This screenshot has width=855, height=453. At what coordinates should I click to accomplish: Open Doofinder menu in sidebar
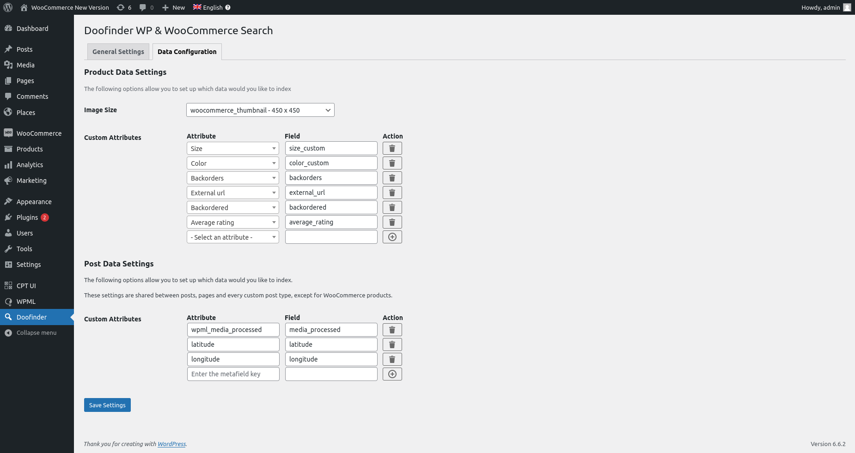point(37,317)
